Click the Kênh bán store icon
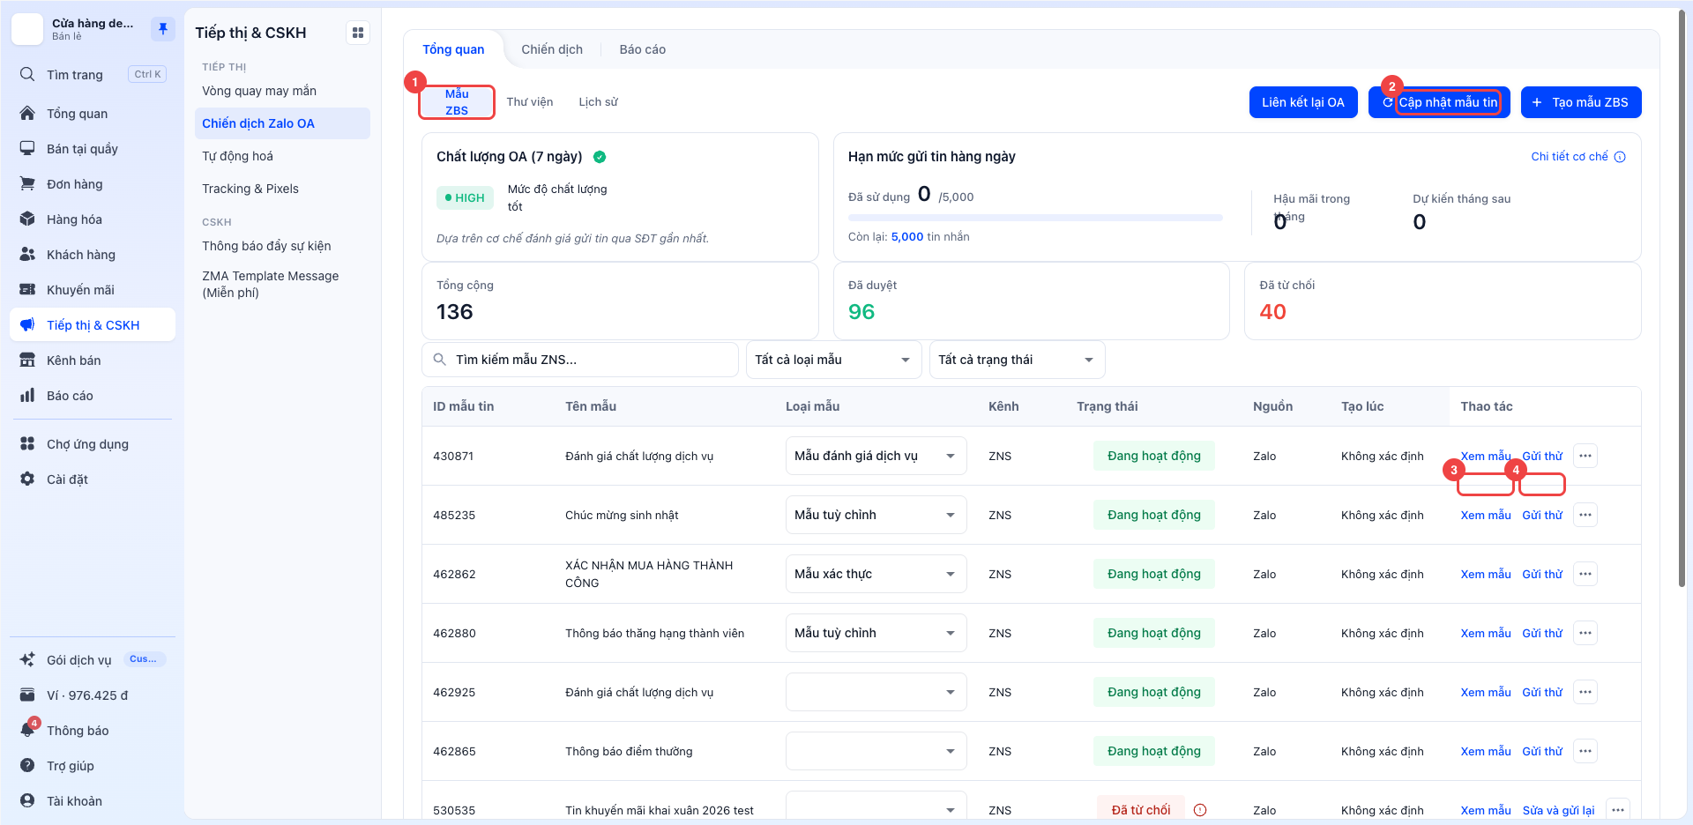Screen dimensions: 1693x825 pyautogui.click(x=27, y=360)
